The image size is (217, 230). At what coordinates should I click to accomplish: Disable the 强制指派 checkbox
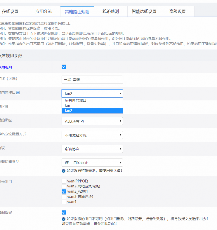pos(64,212)
